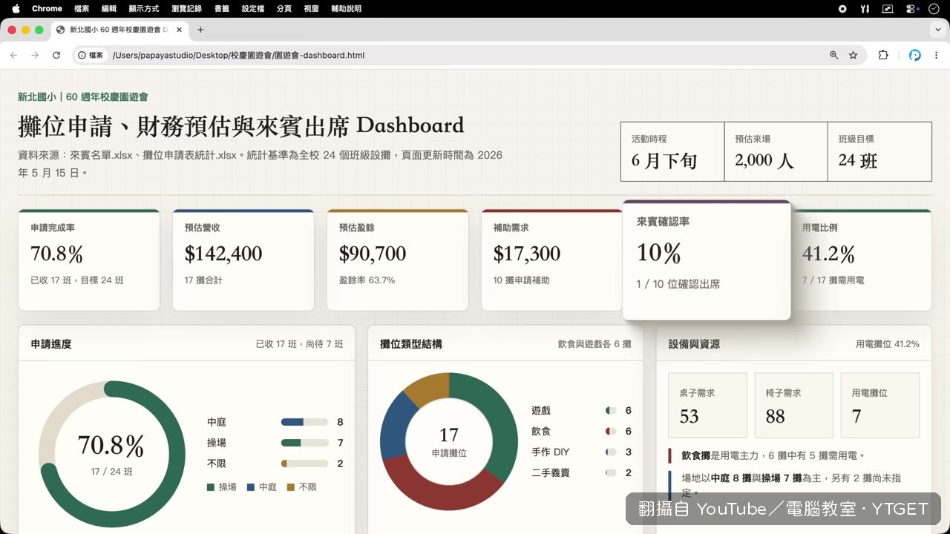Bookmark this page with the star icon
The width and height of the screenshot is (950, 534).
point(854,55)
